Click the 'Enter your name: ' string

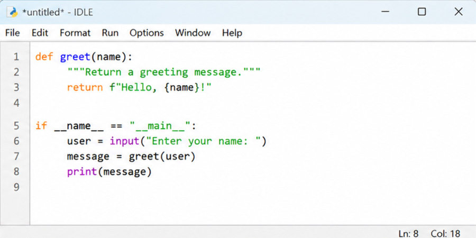click(203, 141)
